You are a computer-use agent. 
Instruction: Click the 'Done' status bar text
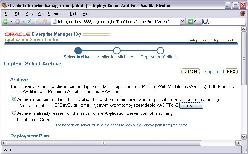[x=7, y=149]
